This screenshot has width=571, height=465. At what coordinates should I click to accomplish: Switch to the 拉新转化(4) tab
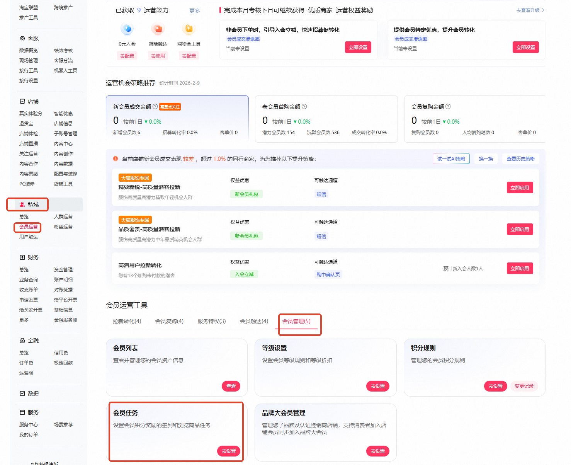pos(127,321)
